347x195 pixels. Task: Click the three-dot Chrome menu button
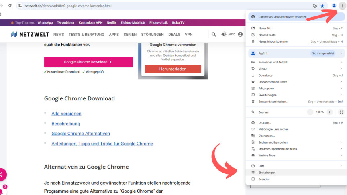pyautogui.click(x=342, y=6)
